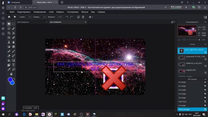Click the Home icon in options bar
The height and width of the screenshot is (117, 208).
point(9,17)
